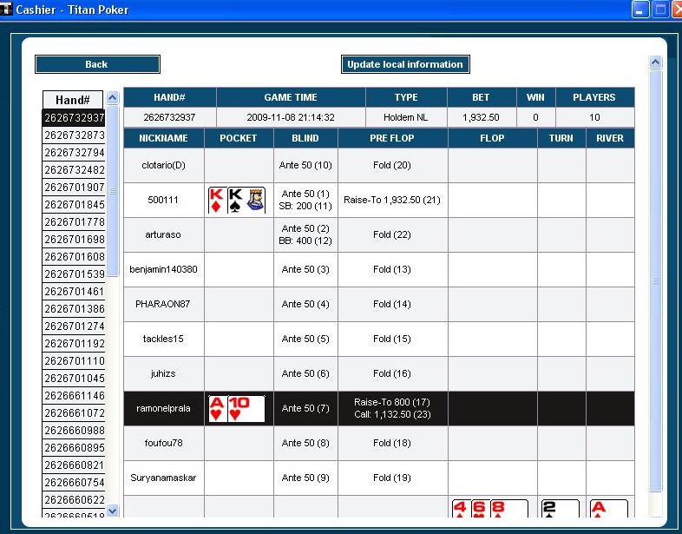This screenshot has height=534, width=682.
Task: Select hand 2626701845 in the list
Action: click(74, 205)
